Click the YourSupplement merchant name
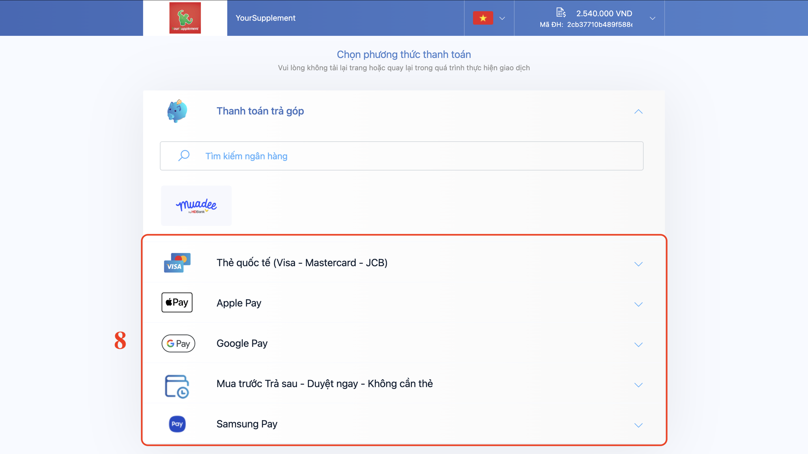This screenshot has width=808, height=454. click(265, 18)
